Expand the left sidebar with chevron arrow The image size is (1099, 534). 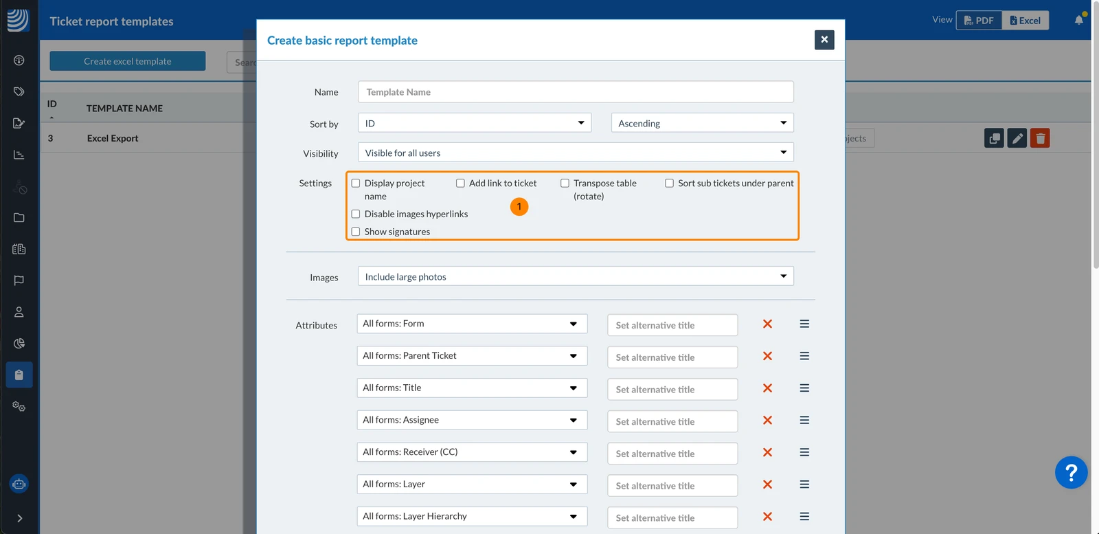pos(19,518)
